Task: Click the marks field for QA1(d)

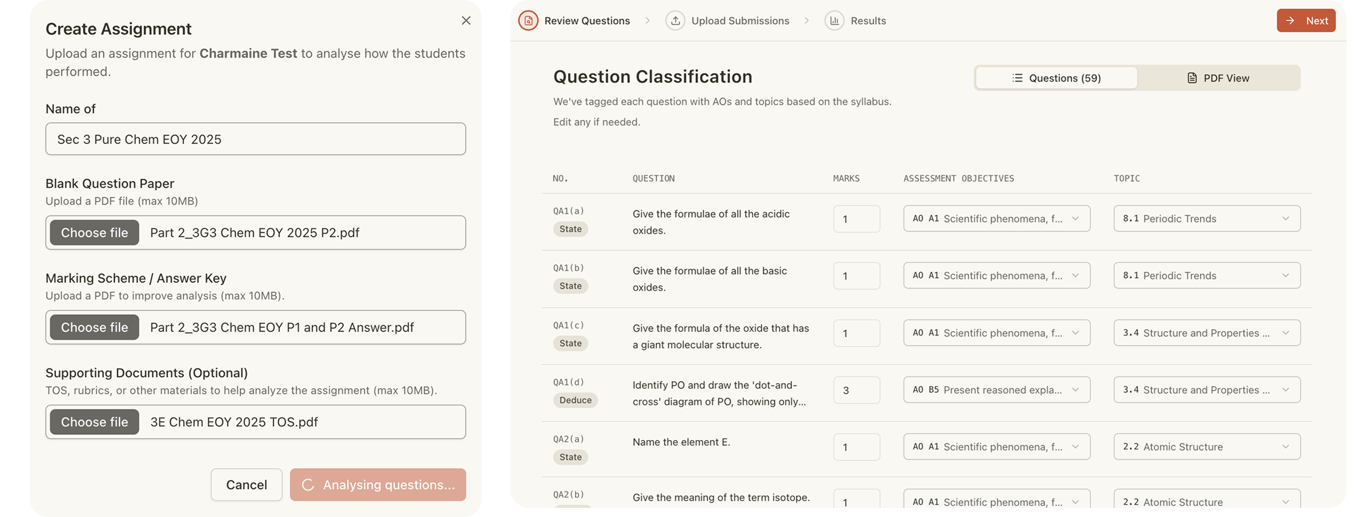Action: click(856, 391)
